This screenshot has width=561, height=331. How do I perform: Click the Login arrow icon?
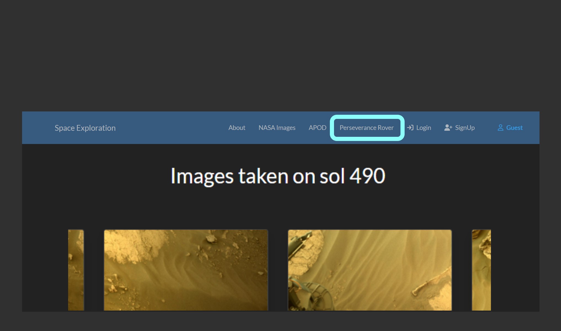coord(410,128)
